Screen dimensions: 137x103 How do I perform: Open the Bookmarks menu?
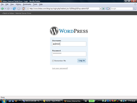pyautogui.click(x=27, y=4)
